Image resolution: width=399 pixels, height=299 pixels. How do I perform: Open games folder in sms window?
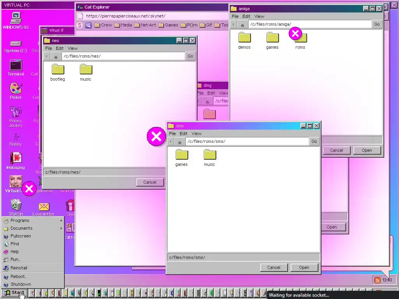coord(182,158)
